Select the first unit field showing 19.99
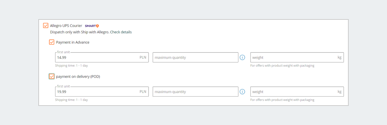The height and width of the screenshot is (125, 387). 102,91
